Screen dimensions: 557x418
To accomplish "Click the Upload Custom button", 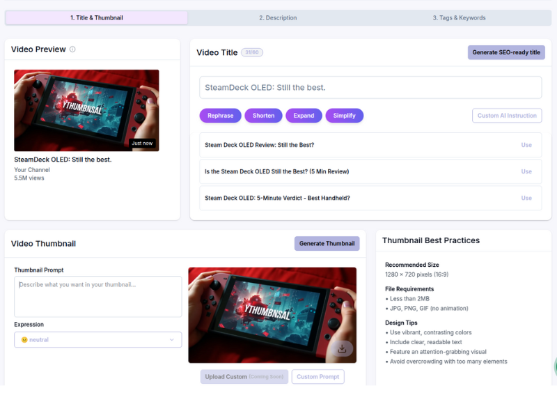I will point(244,377).
